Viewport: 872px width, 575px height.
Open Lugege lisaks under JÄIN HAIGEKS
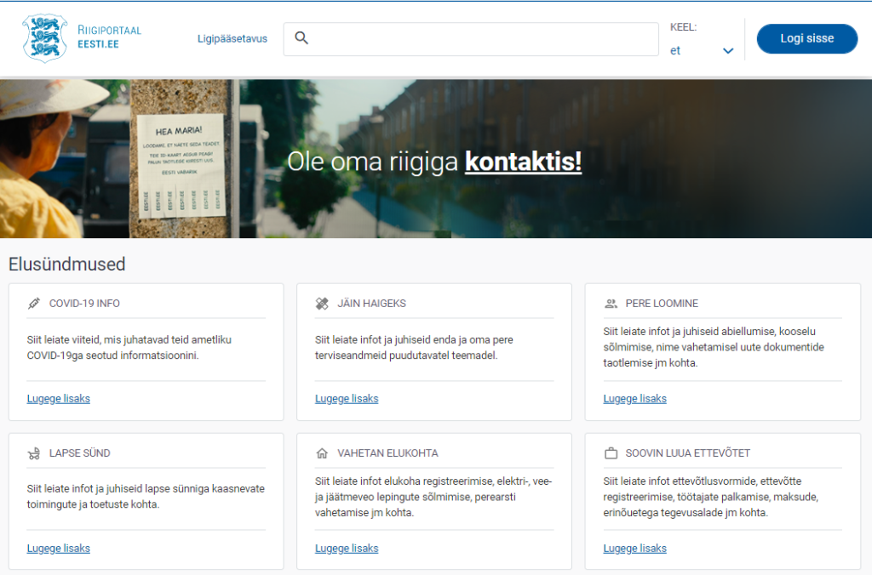point(347,398)
